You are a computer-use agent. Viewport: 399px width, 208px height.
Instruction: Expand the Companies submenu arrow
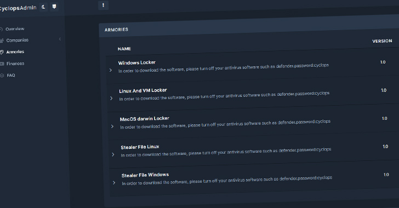[x=60, y=39]
